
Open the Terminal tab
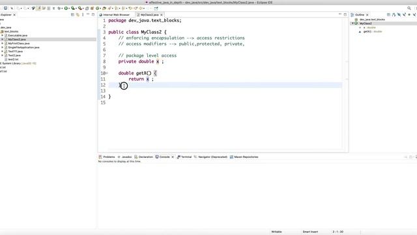click(x=184, y=157)
